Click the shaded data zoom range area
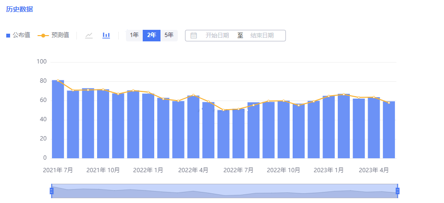Screen dimensions: 444x203 click(x=224, y=191)
